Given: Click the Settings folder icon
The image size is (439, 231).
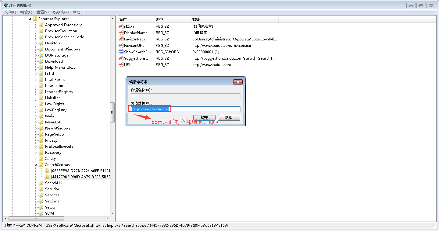Looking at the screenshot, I should pyautogui.click(x=41, y=201).
